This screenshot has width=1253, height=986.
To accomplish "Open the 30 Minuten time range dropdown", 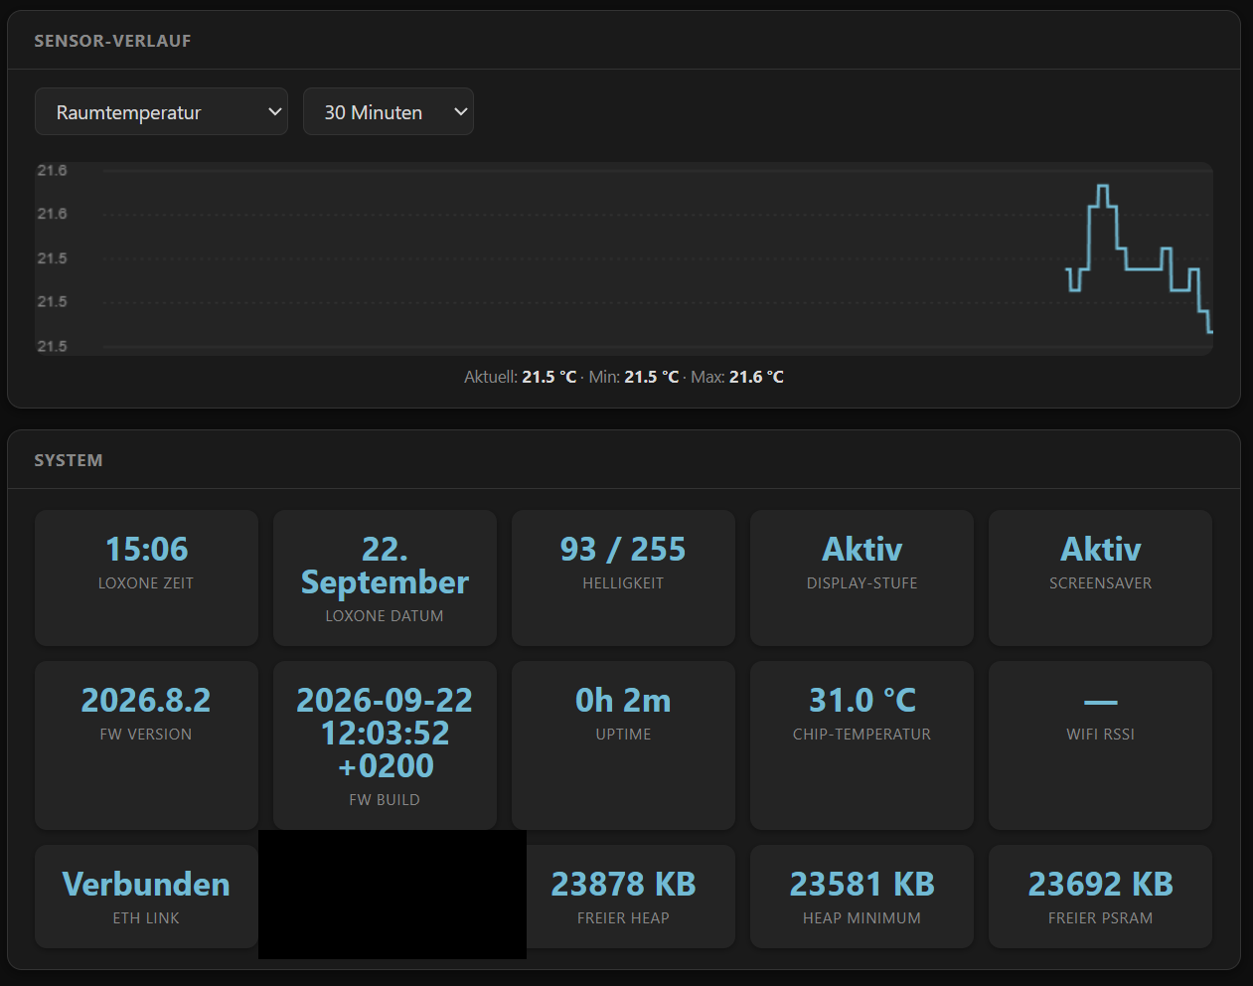I will coord(388,111).
